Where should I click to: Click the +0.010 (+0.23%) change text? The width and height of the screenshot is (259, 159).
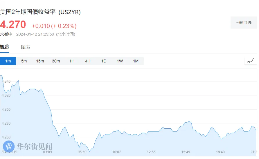click(54, 26)
